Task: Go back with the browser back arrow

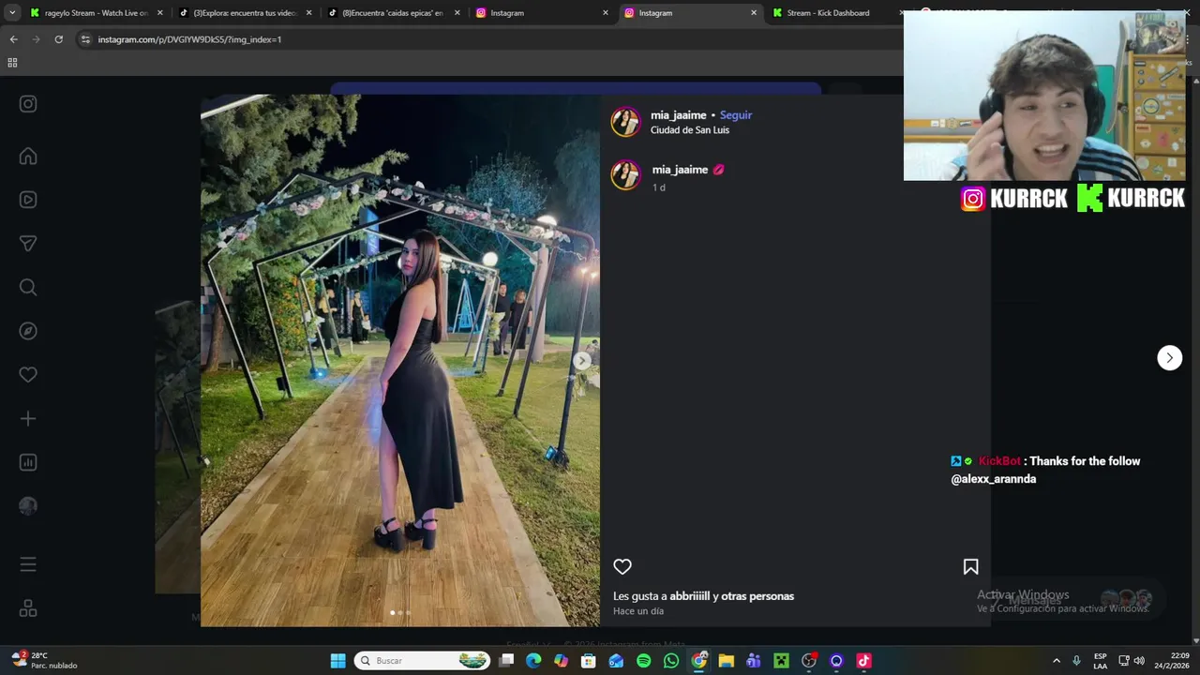Action: [x=13, y=39]
